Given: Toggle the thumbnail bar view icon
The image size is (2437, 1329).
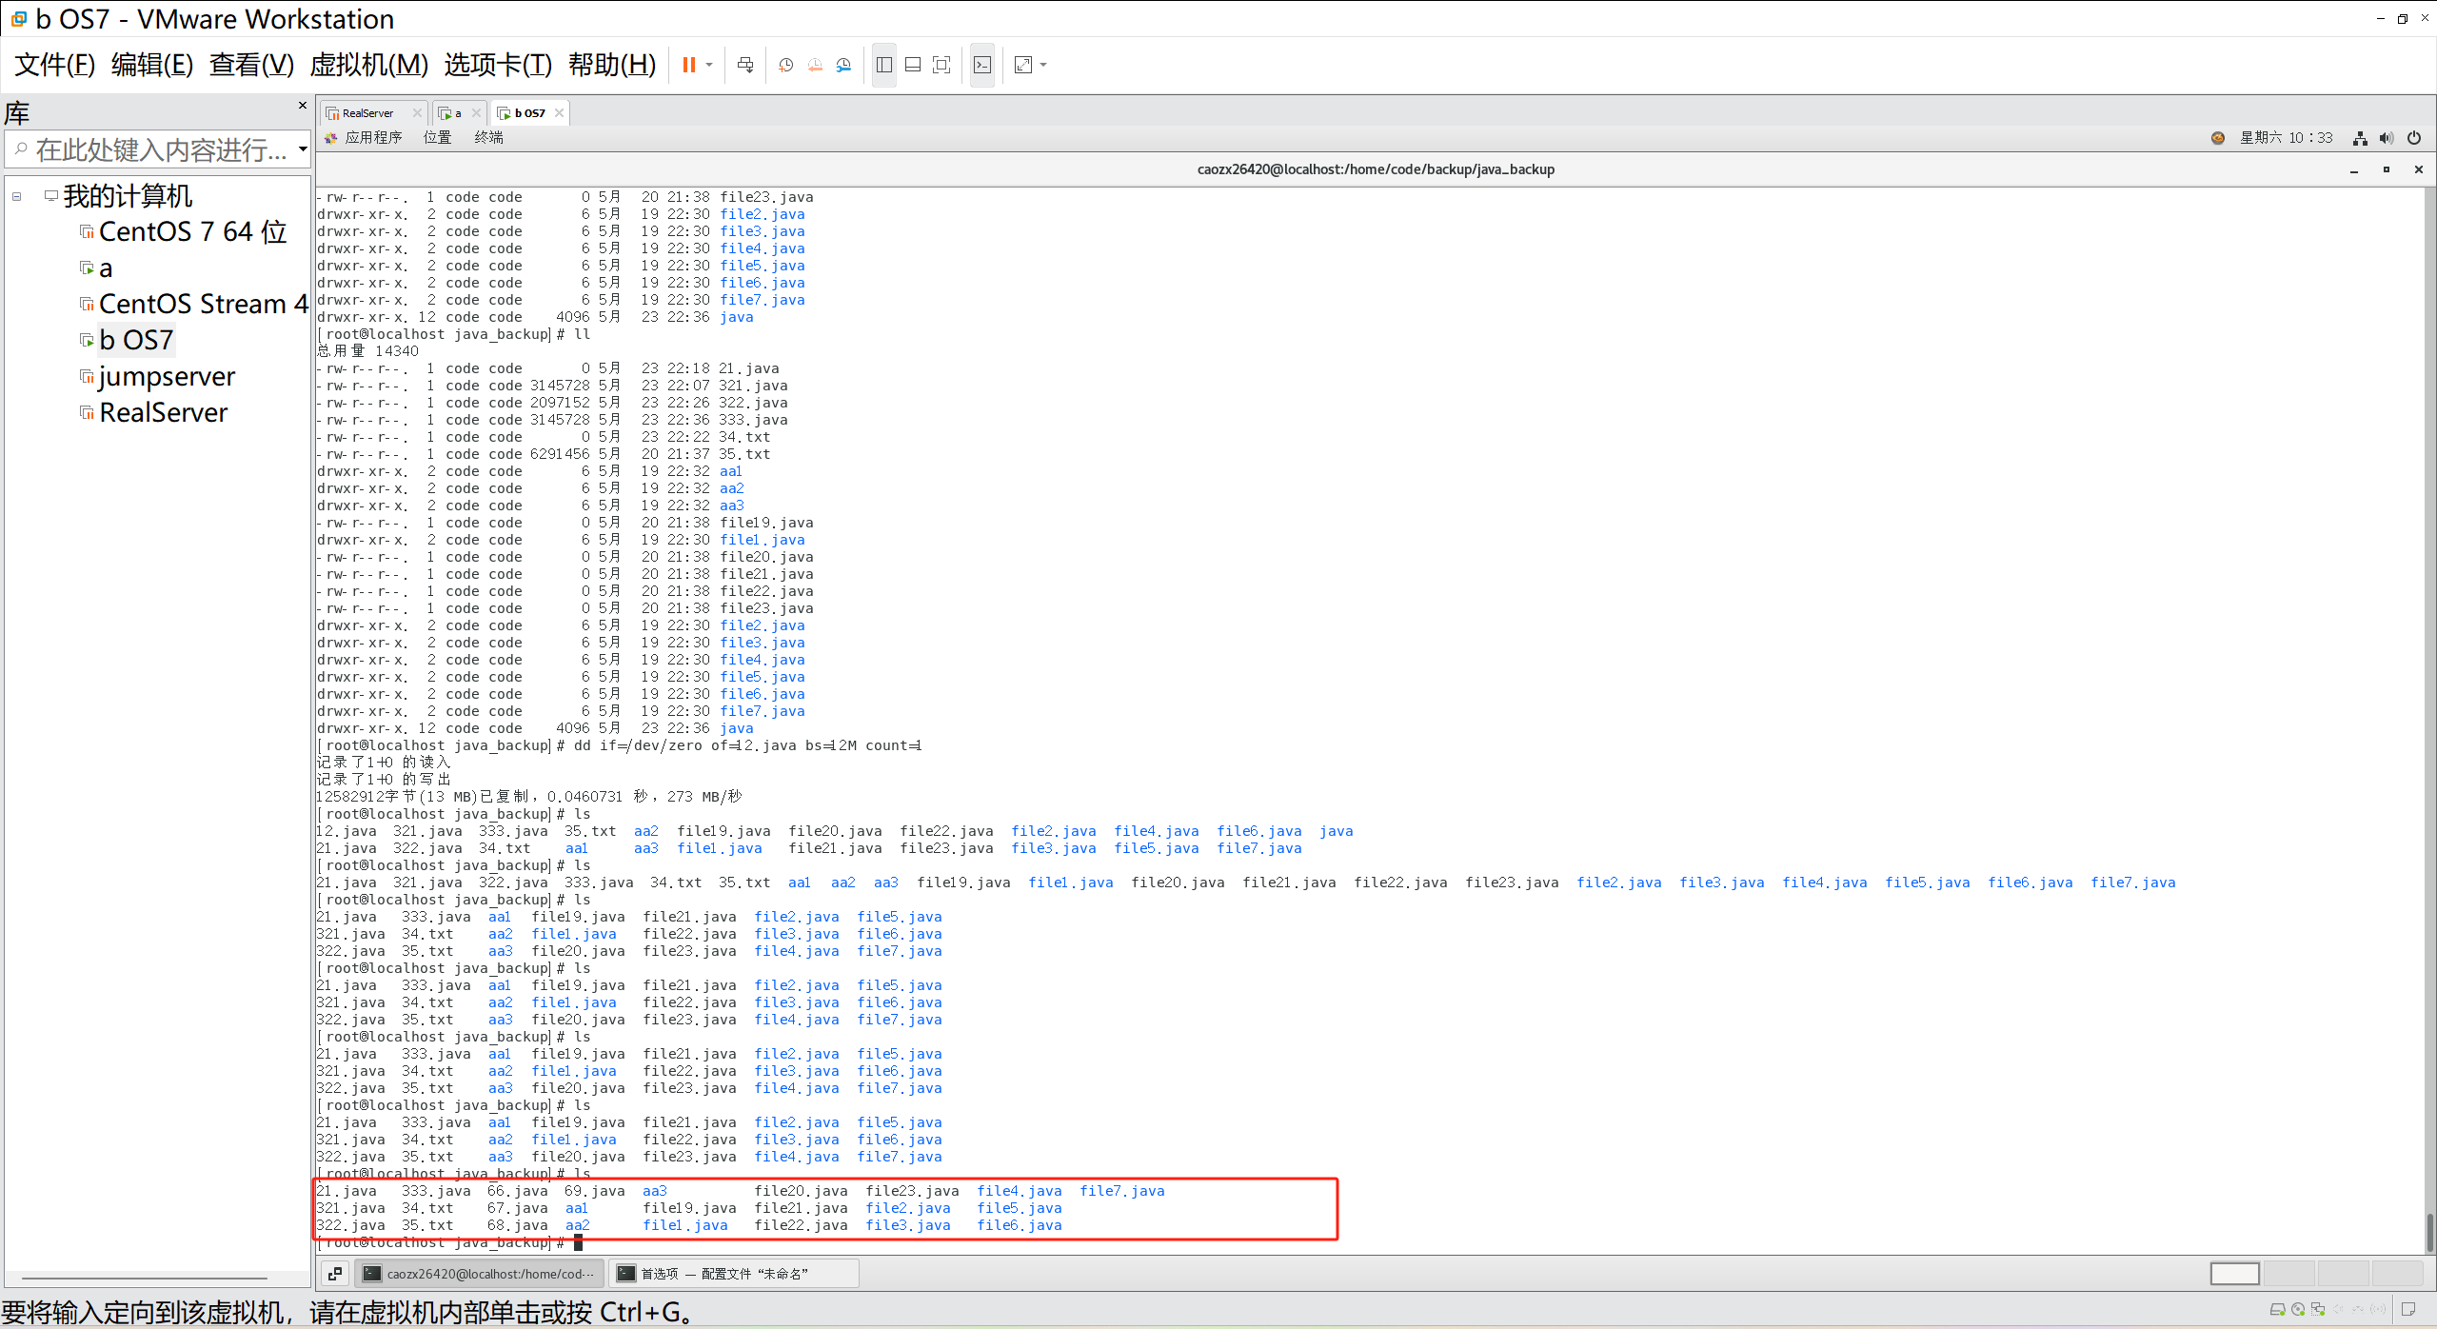Looking at the screenshot, I should pyautogui.click(x=912, y=65).
